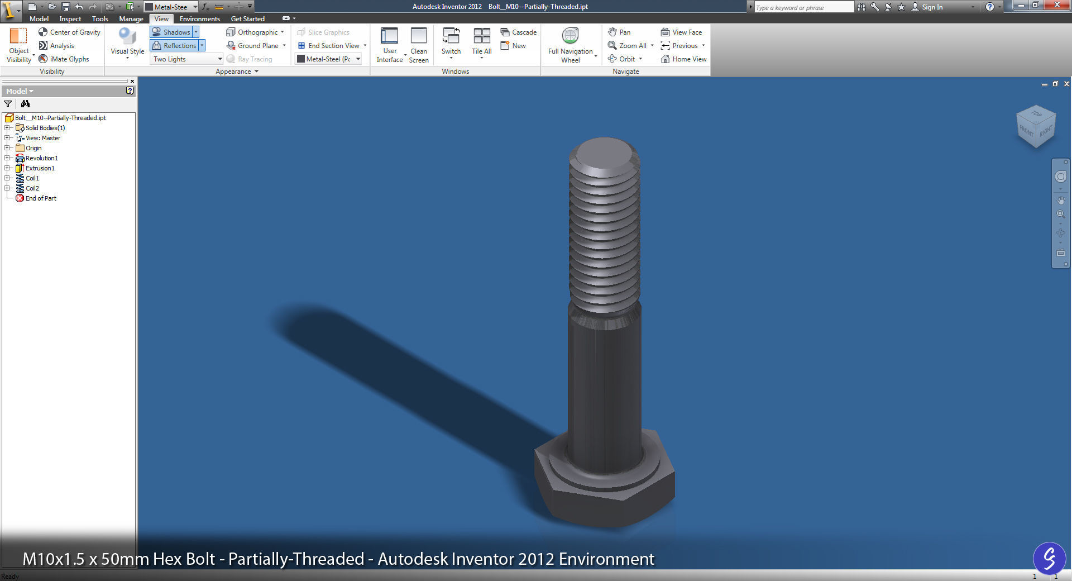The height and width of the screenshot is (581, 1072).
Task: Toggle Reflections display
Action: [x=174, y=46]
